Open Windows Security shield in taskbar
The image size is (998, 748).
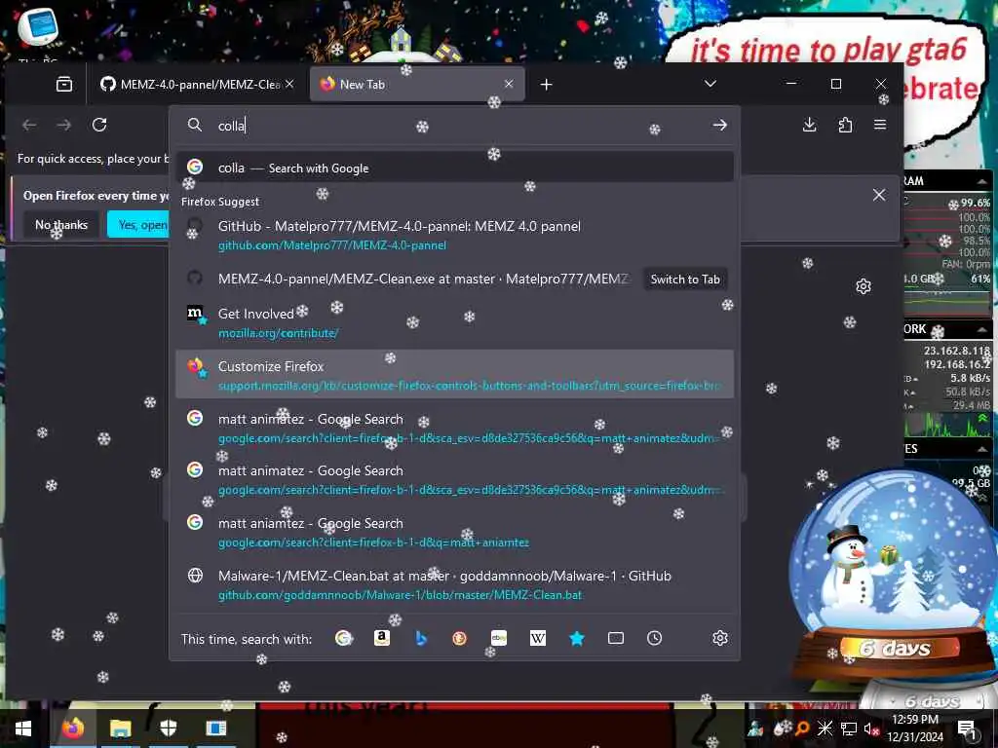(x=168, y=729)
